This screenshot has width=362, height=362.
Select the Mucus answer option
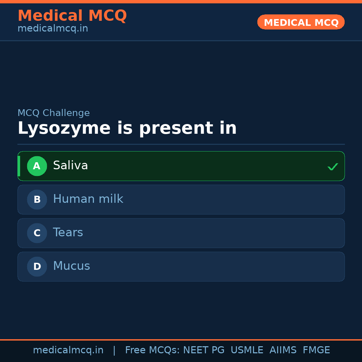pyautogui.click(x=71, y=266)
